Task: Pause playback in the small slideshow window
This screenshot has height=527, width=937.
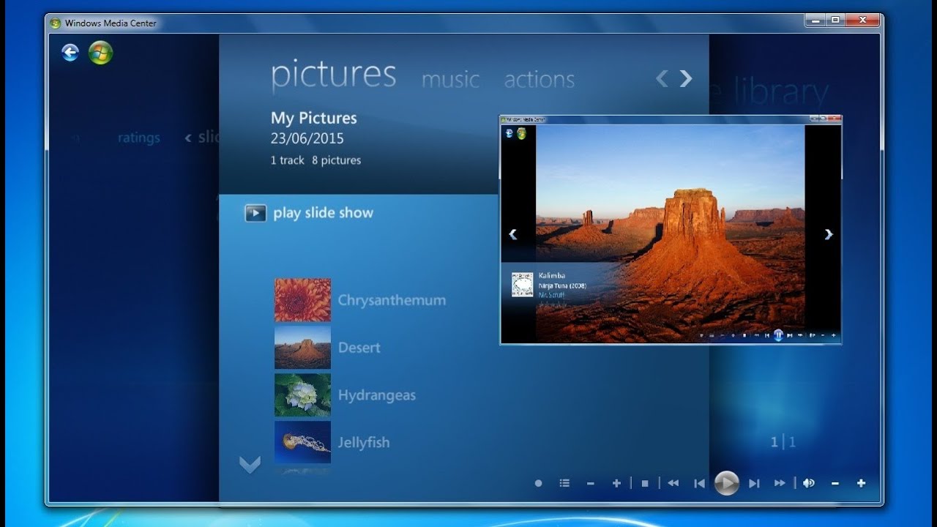Action: pos(778,335)
